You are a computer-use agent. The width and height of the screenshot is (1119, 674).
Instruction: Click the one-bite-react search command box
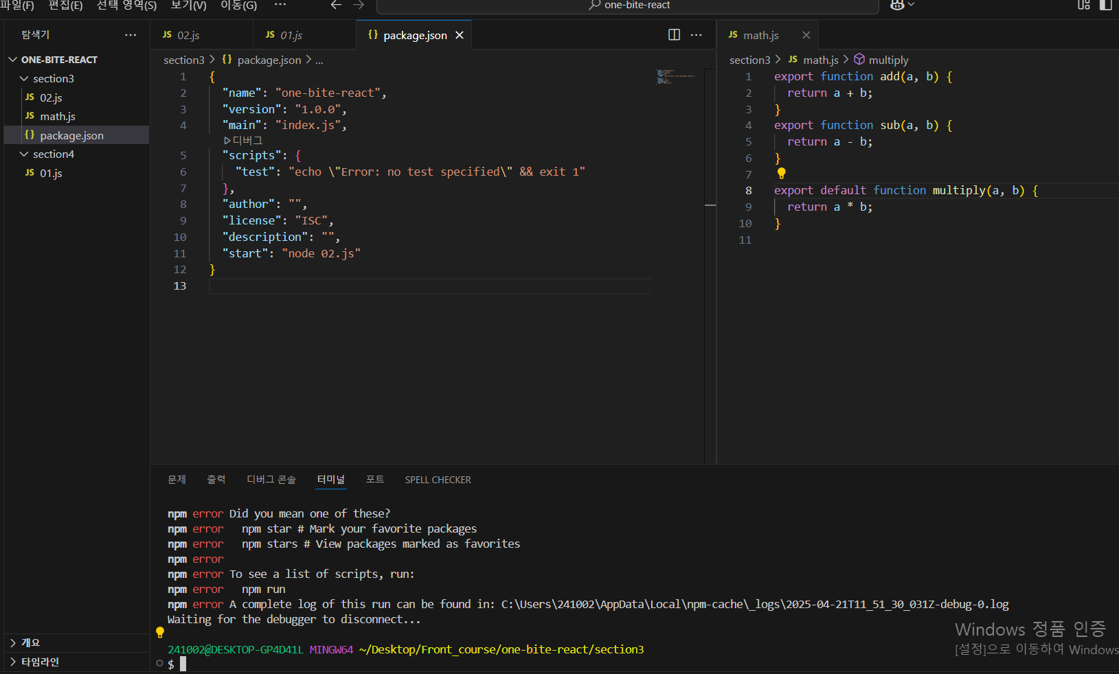click(x=628, y=5)
